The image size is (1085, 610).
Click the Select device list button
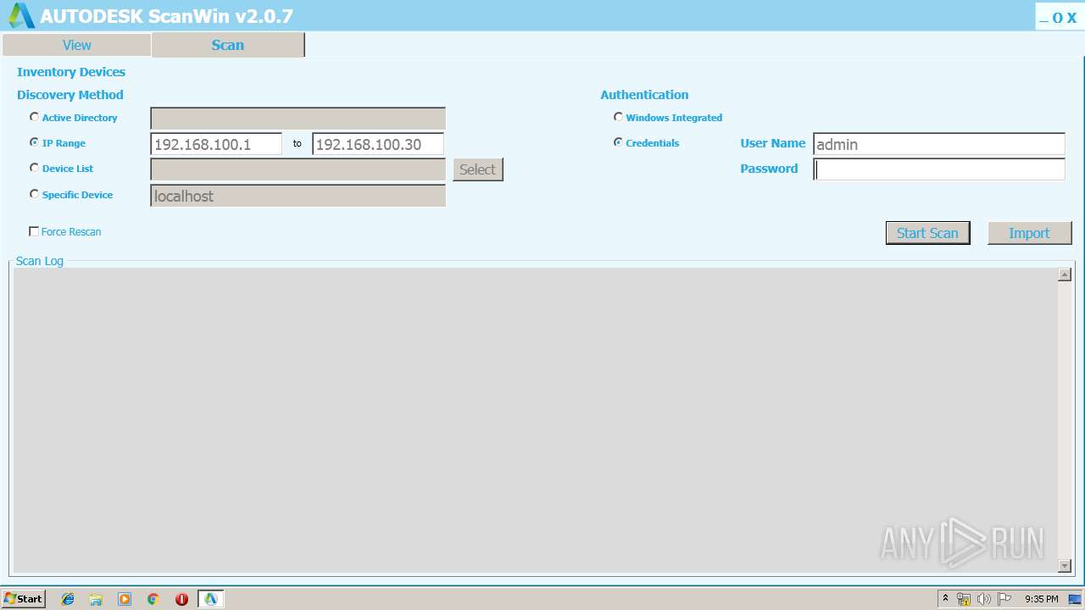click(477, 169)
